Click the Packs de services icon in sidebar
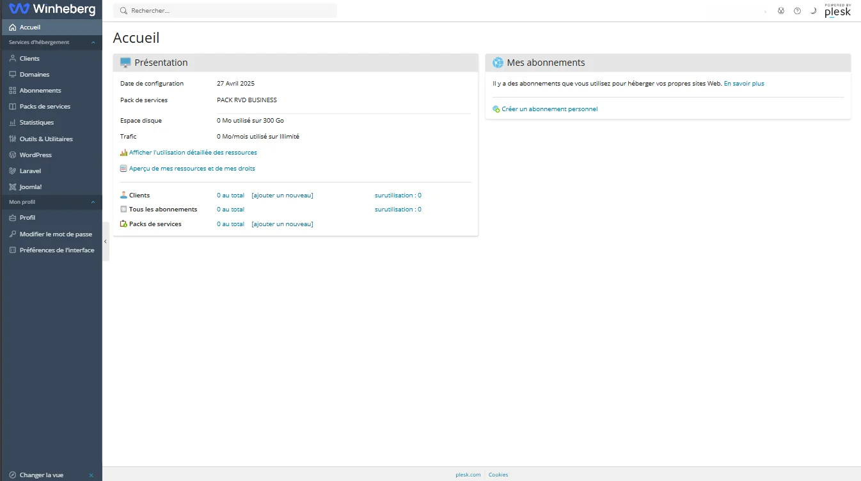The image size is (861, 481). pyautogui.click(x=13, y=106)
